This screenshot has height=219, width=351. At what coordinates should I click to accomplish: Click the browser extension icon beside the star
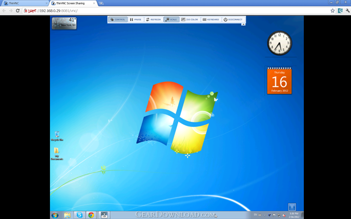point(341,10)
